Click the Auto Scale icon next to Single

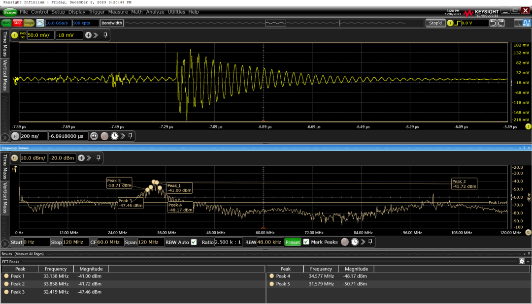coord(40,23)
